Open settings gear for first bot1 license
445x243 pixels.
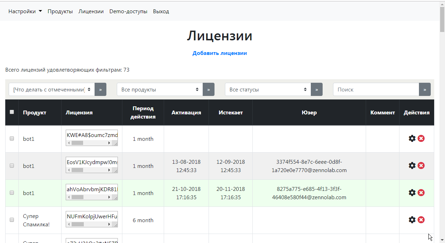412,138
